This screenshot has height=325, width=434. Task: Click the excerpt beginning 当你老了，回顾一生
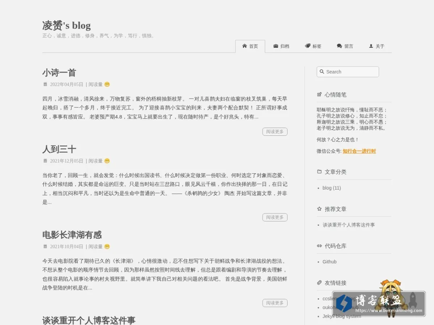coord(165,188)
